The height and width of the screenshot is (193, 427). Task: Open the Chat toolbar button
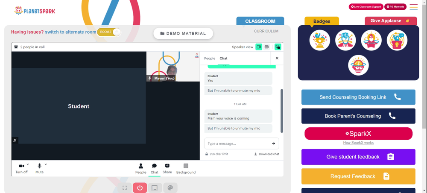tap(155, 169)
